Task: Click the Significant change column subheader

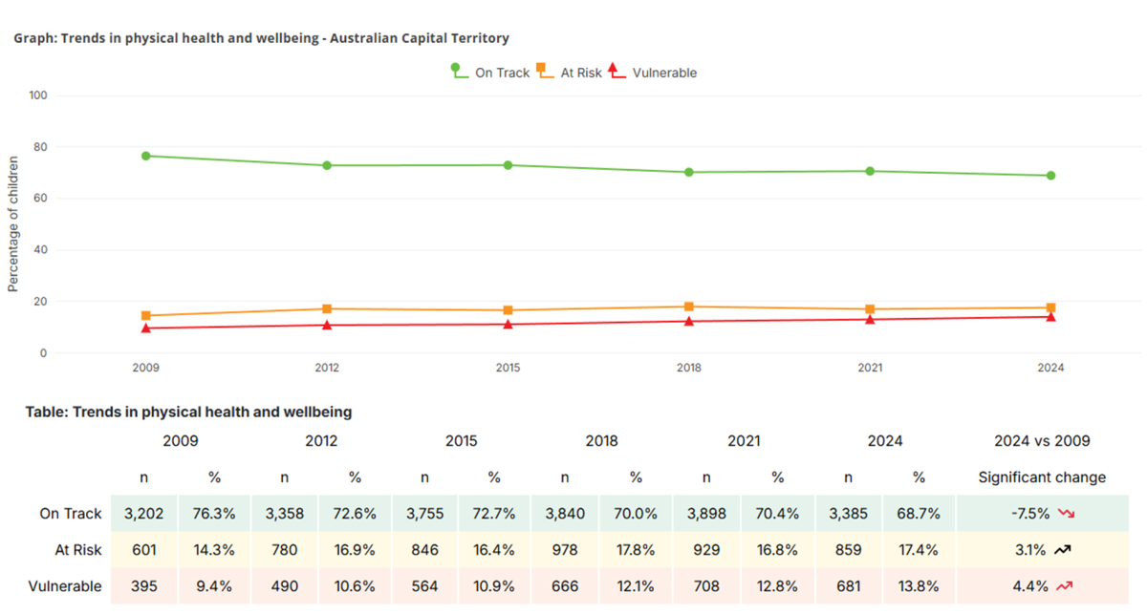Action: [x=1041, y=477]
